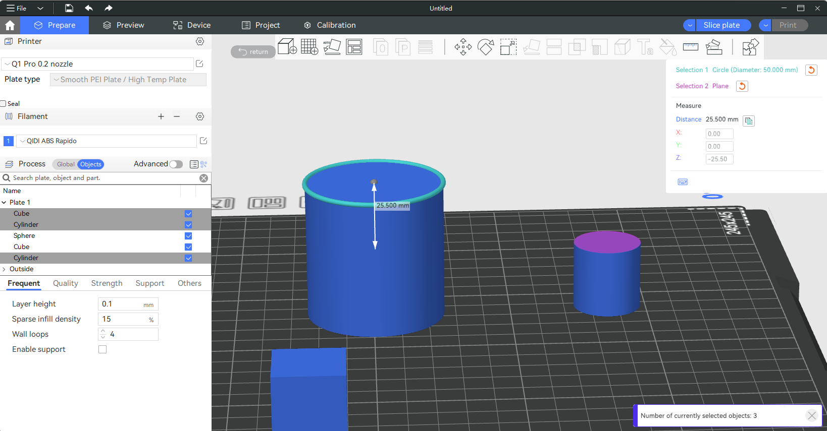This screenshot has height=431, width=827.
Task: Expand the Outside tree node
Action: 4,269
